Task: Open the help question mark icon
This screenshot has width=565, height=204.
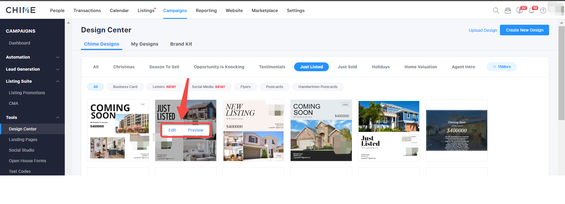Action: coord(543,11)
